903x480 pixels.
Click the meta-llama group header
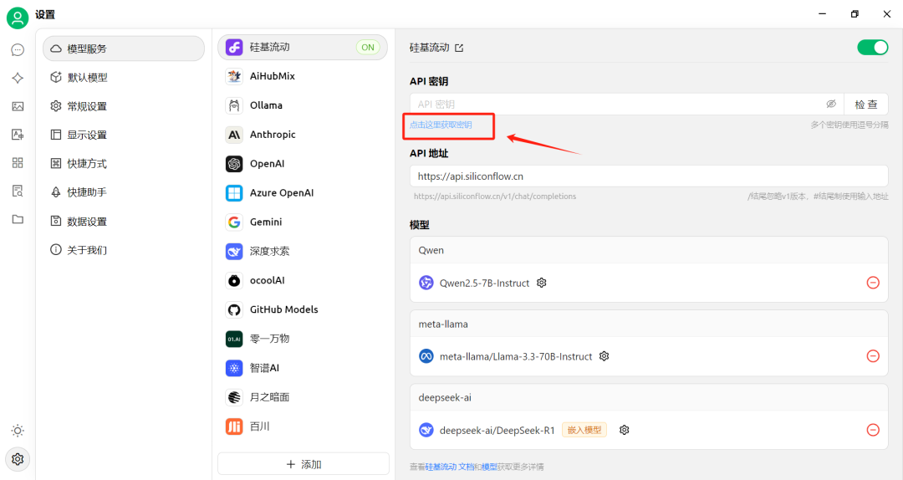coord(649,324)
